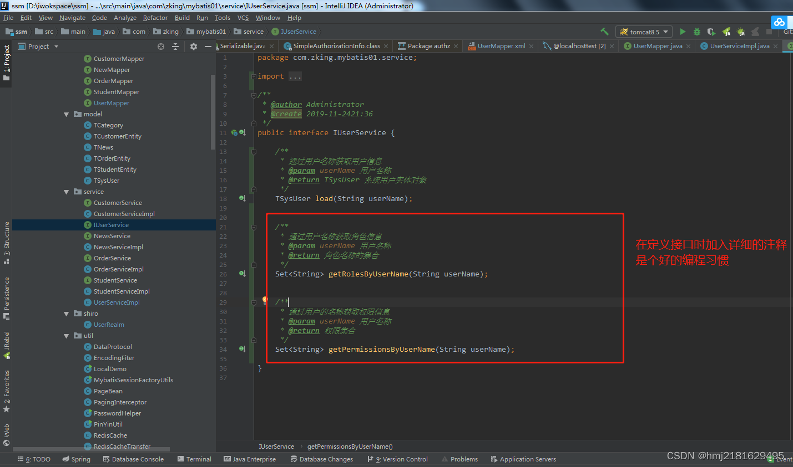Image resolution: width=793 pixels, height=467 pixels.
Task: Collapse all nodes in Project panel
Action: click(x=175, y=47)
